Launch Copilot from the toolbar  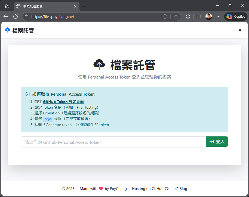click(x=236, y=17)
